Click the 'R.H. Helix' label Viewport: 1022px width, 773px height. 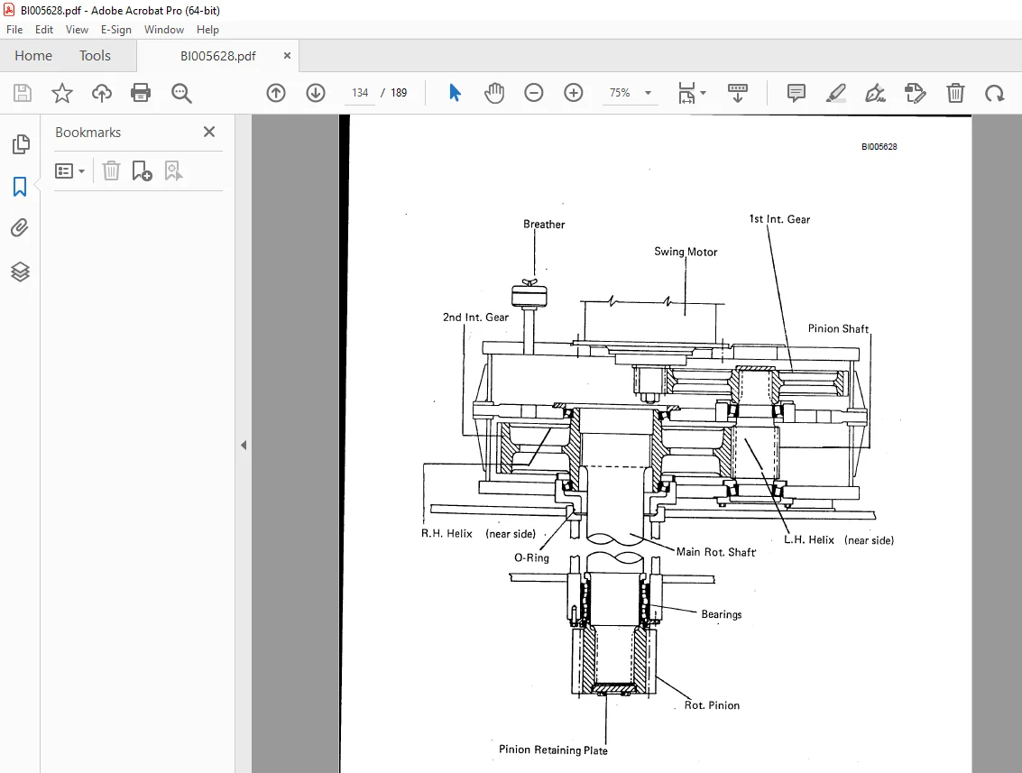tap(447, 533)
